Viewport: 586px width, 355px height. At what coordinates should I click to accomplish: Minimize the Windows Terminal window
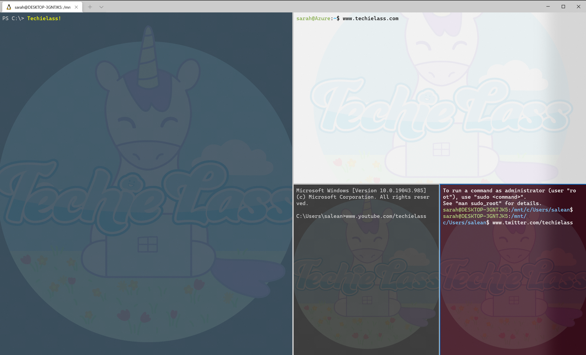(548, 6)
